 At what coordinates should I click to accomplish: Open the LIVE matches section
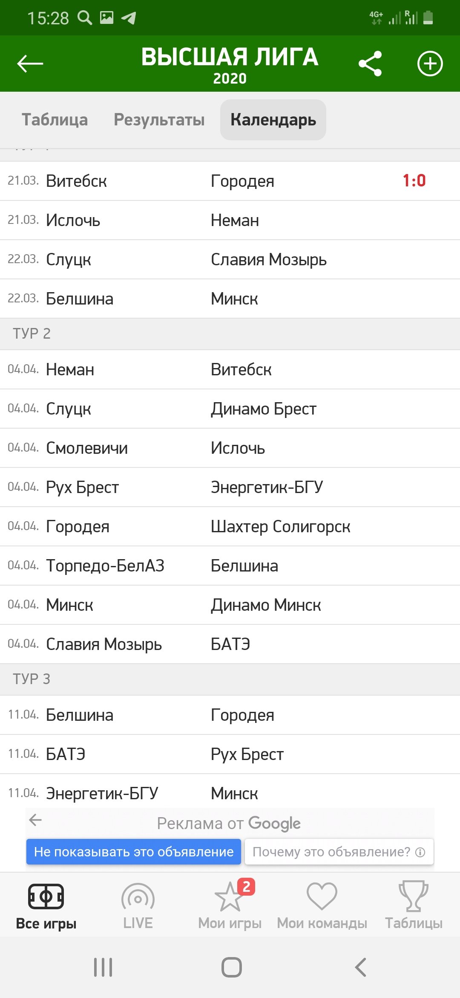pyautogui.click(x=138, y=905)
